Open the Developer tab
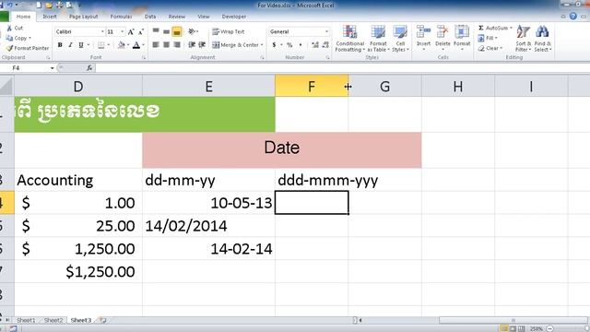This screenshot has height=332, width=590. pos(233,17)
